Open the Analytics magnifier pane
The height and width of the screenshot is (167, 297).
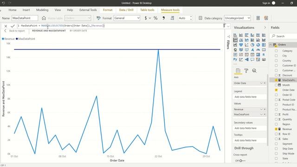(x=254, y=71)
